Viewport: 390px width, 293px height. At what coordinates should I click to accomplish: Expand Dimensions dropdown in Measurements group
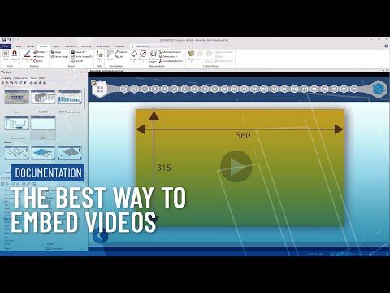(x=177, y=57)
